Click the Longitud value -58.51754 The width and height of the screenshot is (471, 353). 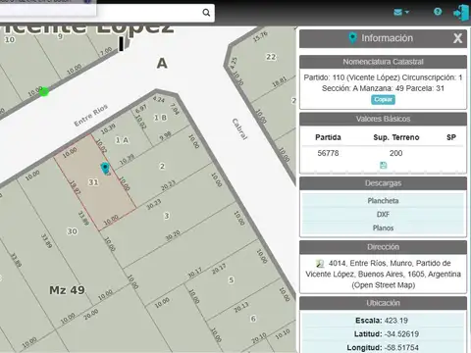click(x=402, y=347)
